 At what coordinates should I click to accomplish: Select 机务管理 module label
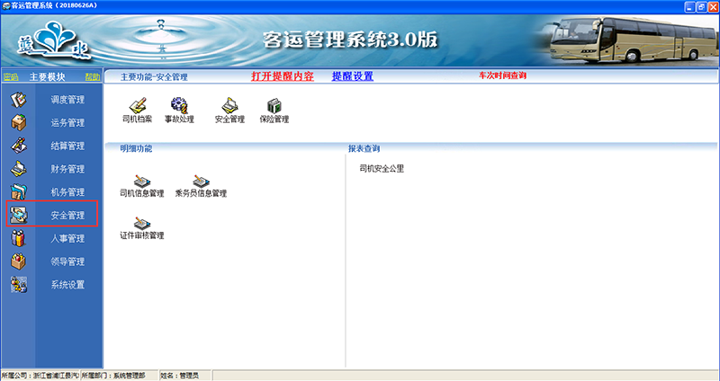coord(67,192)
